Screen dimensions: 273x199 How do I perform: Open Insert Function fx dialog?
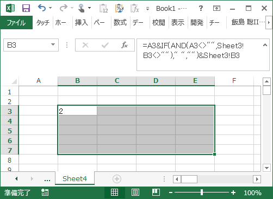point(125,45)
